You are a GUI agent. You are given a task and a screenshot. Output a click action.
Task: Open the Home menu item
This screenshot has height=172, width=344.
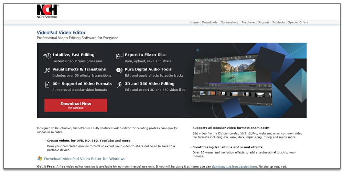(x=194, y=22)
